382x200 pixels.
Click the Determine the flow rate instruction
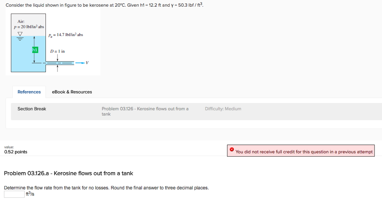coord(106,188)
